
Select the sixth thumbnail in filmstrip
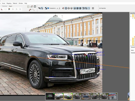(95, 96)
